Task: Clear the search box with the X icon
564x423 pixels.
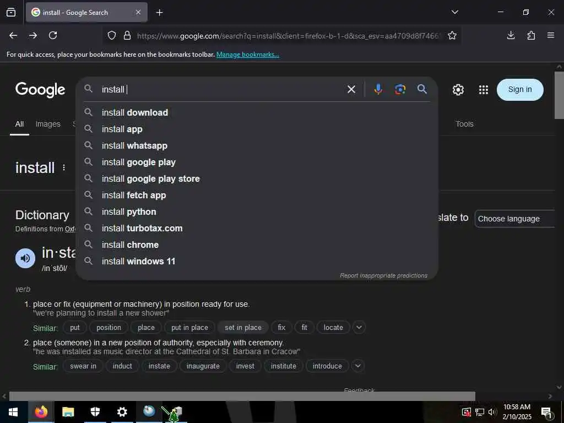Action: 351,89
